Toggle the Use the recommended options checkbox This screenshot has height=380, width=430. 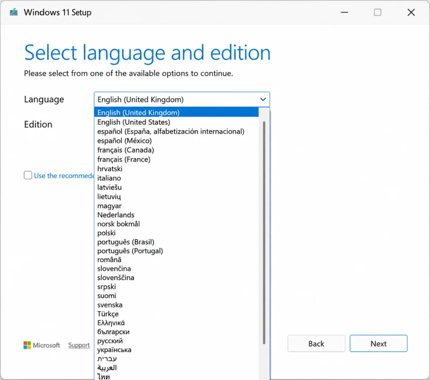pyautogui.click(x=28, y=175)
